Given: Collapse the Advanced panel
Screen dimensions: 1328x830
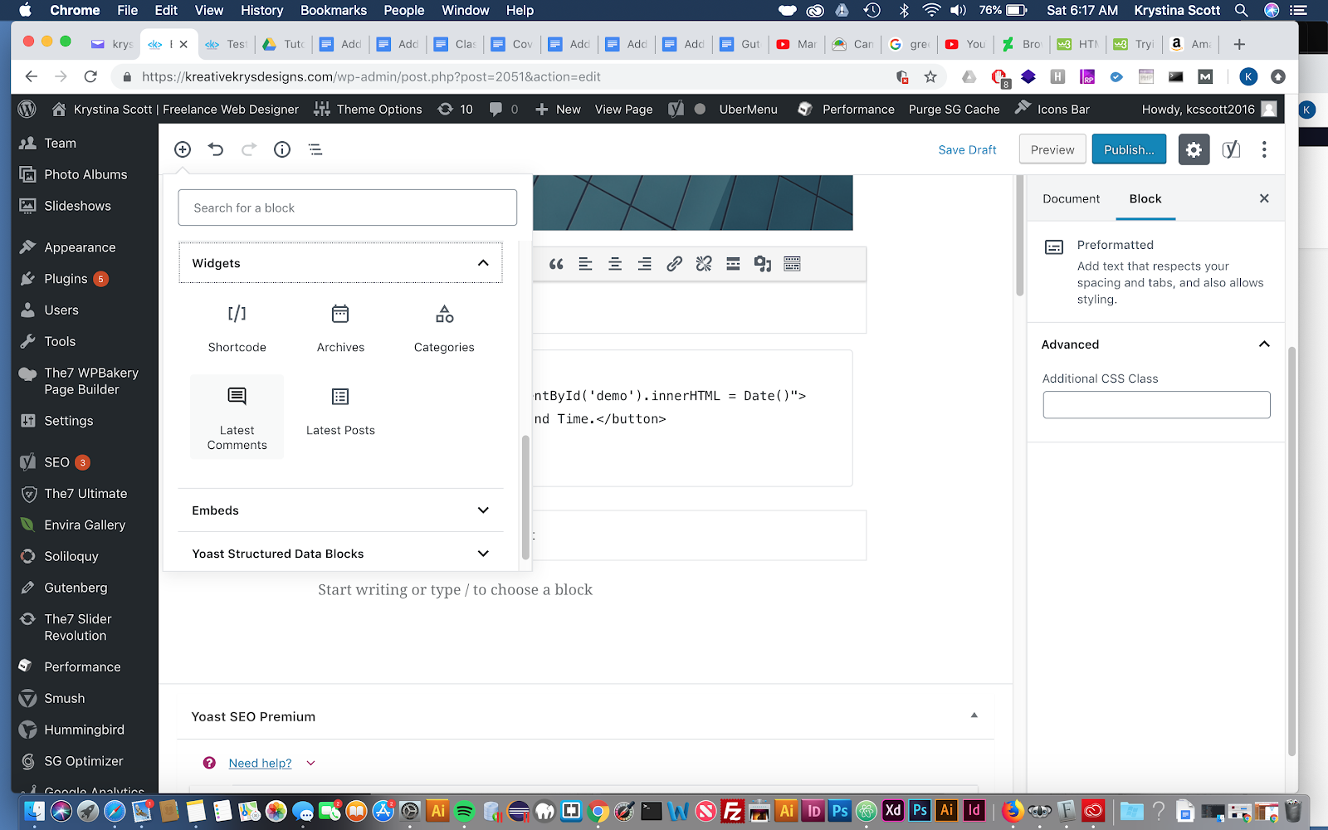Looking at the screenshot, I should [1155, 344].
